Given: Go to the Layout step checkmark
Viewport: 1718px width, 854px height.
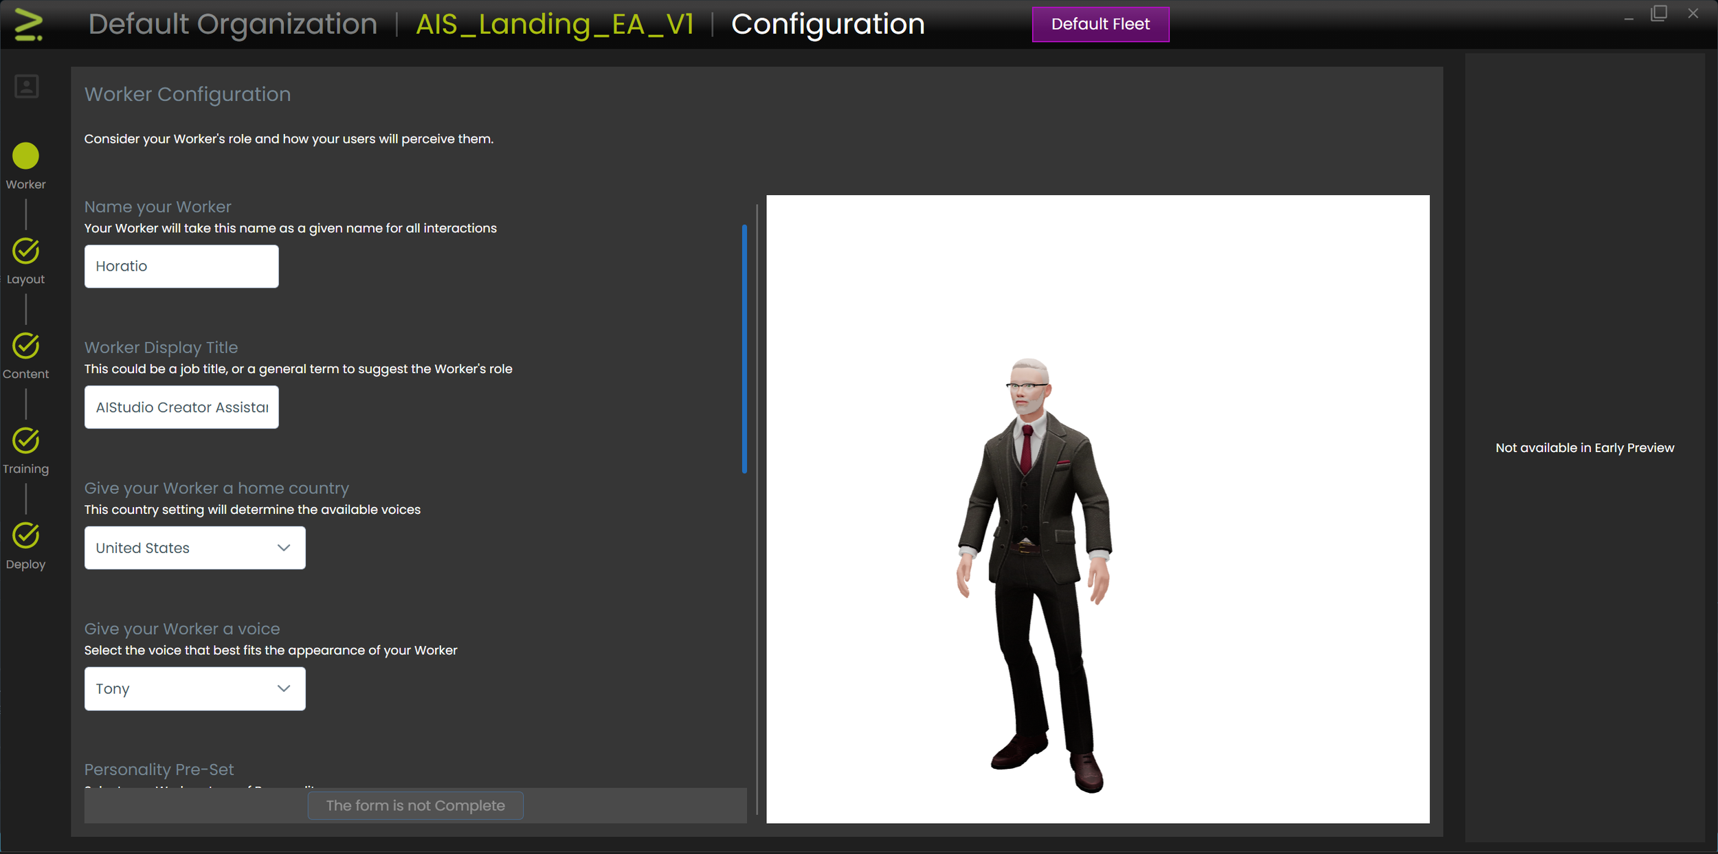Looking at the screenshot, I should coord(25,251).
